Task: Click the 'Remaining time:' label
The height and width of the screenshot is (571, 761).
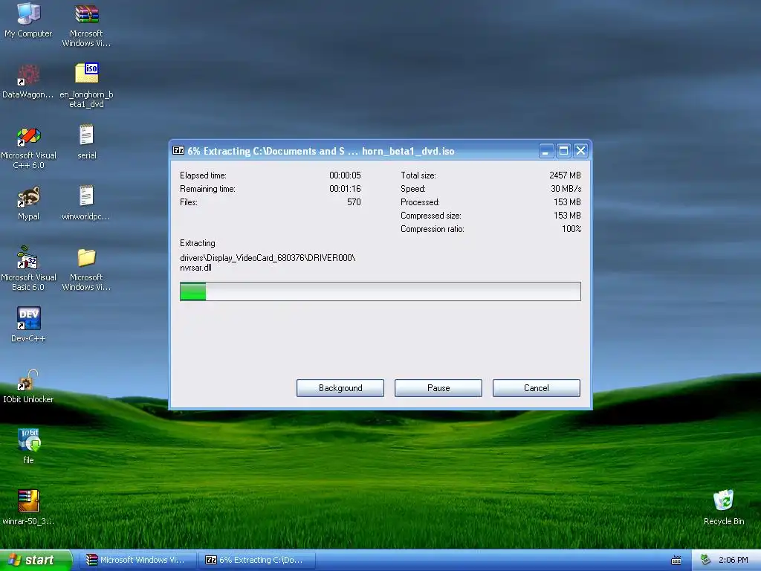Action: click(x=207, y=189)
